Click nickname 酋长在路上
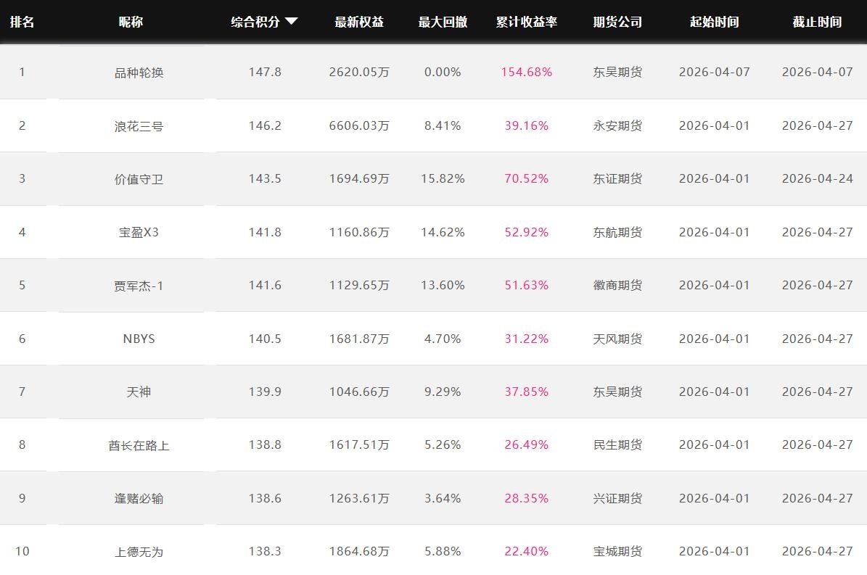Image resolution: width=867 pixels, height=575 pixels. pyautogui.click(x=139, y=445)
